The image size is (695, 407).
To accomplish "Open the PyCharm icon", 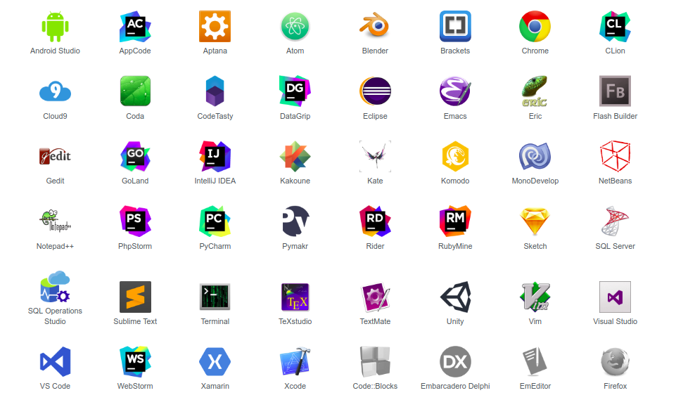I will pos(215,221).
